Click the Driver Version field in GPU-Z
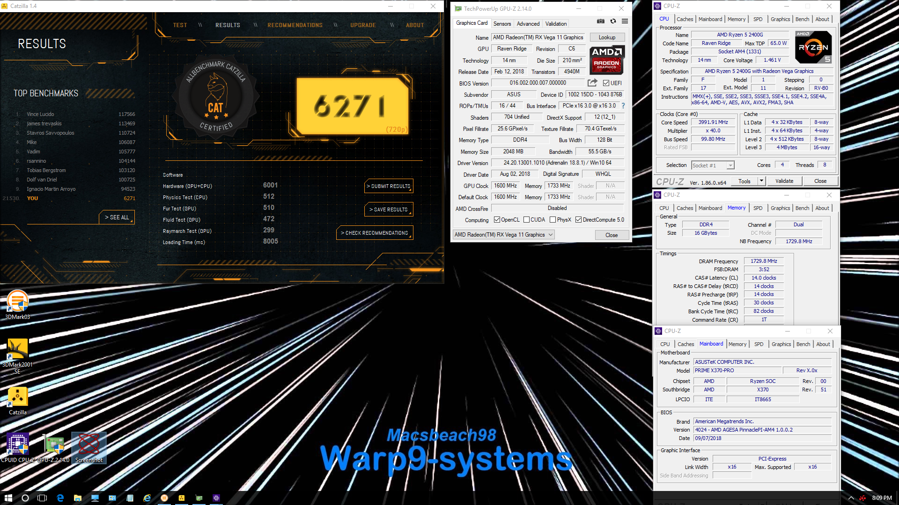899x505 pixels. (x=557, y=163)
